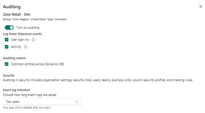The width and height of the screenshot is (205, 113).
Task: Untick Common entities across Dynamics 365 checkbox
Action: (x=7, y=64)
